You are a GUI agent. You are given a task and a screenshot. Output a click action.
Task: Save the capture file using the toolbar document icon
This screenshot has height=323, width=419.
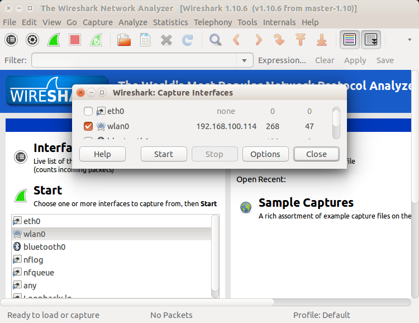[x=145, y=40]
